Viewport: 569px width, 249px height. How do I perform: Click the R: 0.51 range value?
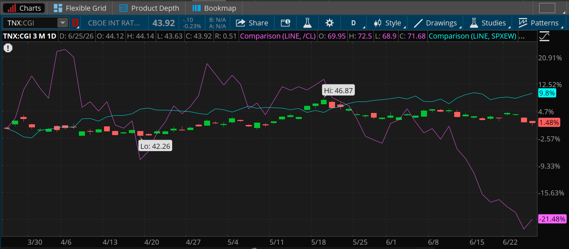[x=226, y=36]
